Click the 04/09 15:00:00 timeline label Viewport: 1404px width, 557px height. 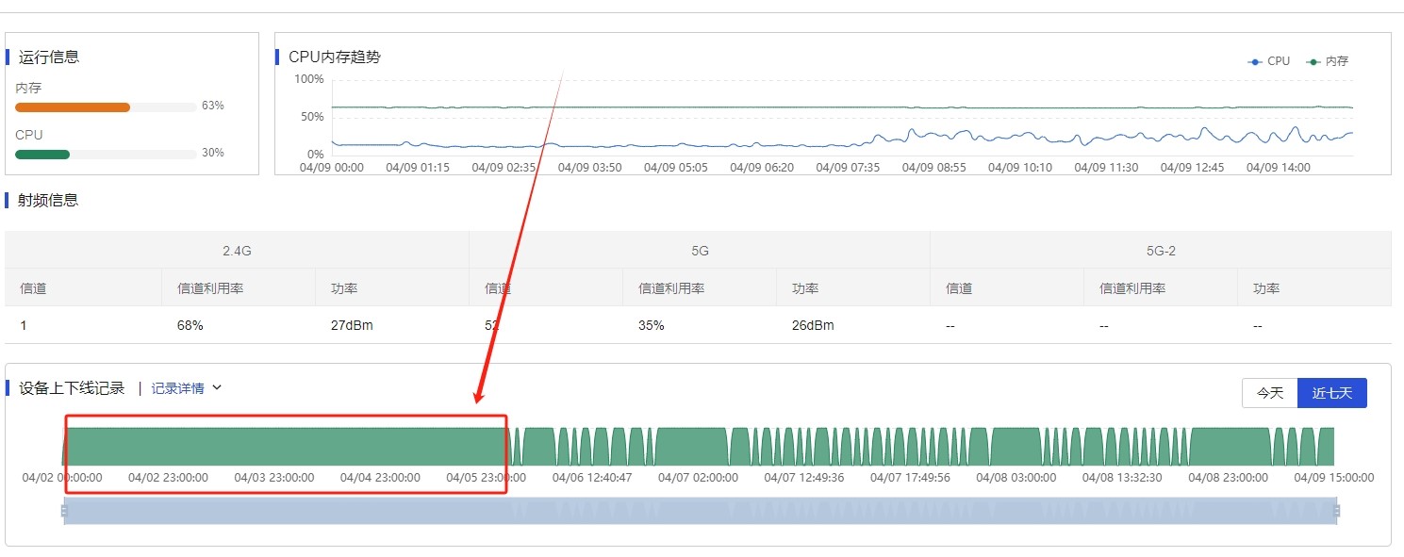1333,478
